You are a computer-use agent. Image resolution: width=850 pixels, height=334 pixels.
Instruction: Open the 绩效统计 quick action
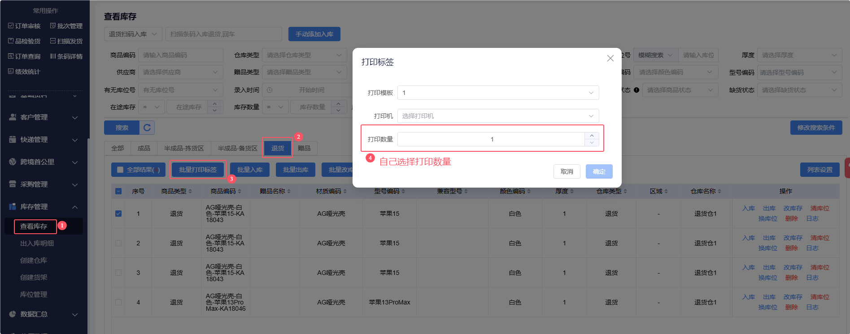[x=24, y=72]
